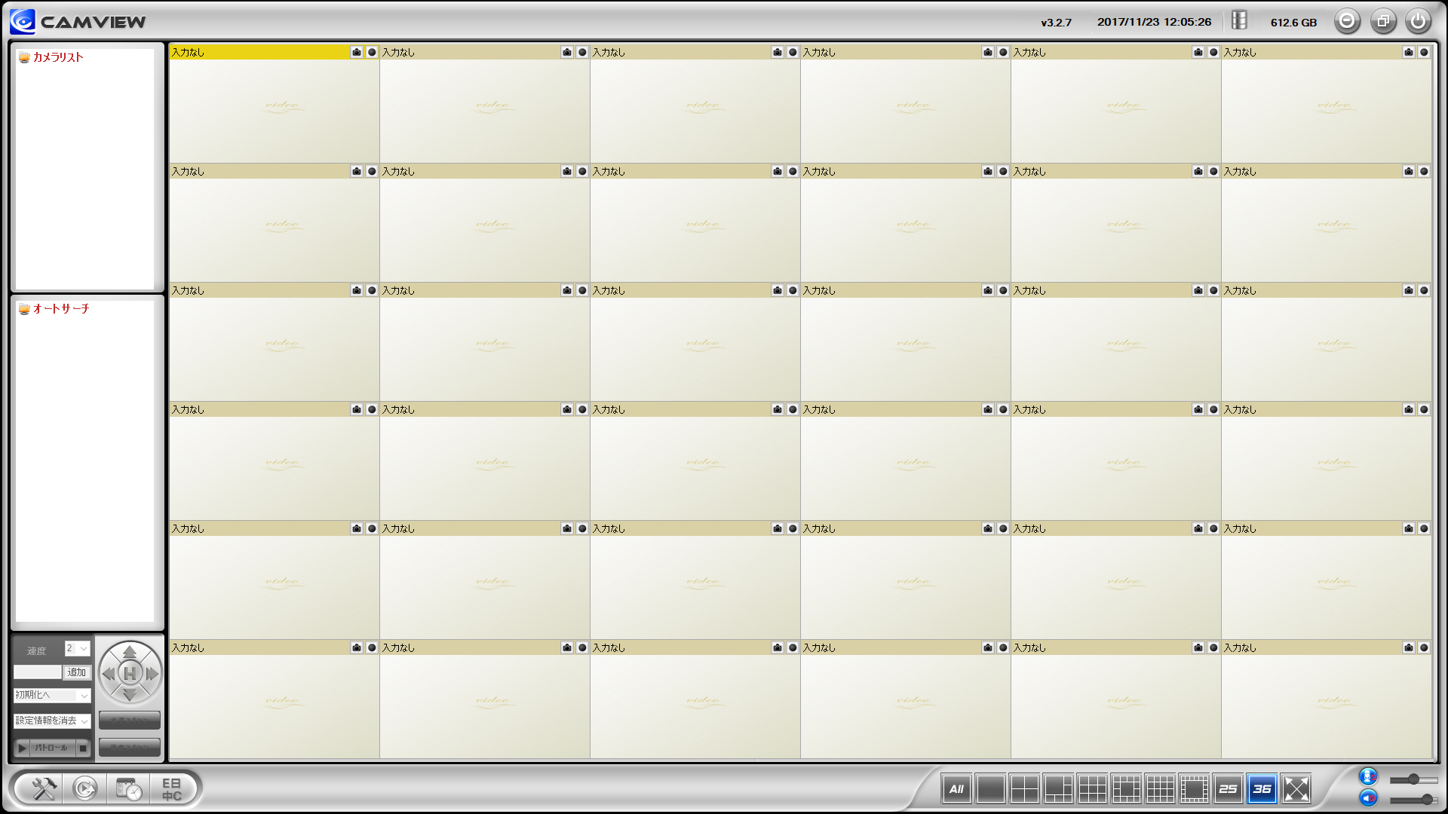1448x814 pixels.
Task: Open the playback icon in bottom toolbar
Action: click(85, 788)
